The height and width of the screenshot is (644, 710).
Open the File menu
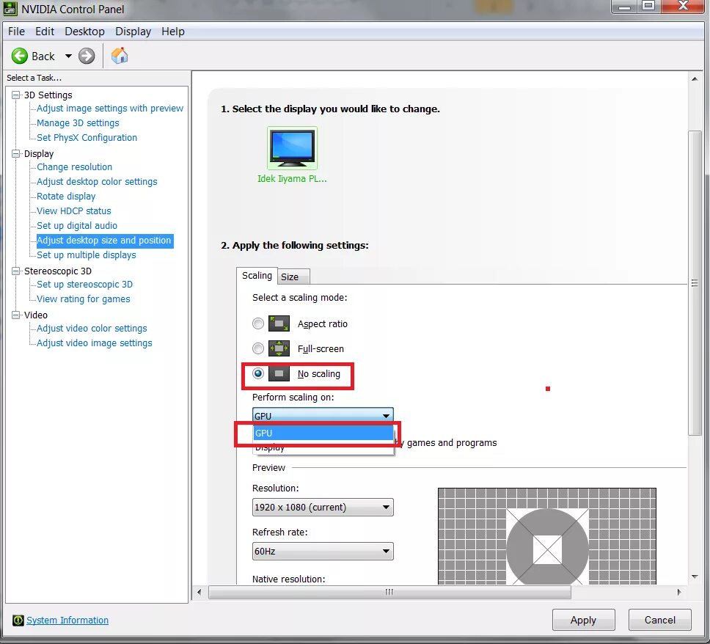point(16,32)
